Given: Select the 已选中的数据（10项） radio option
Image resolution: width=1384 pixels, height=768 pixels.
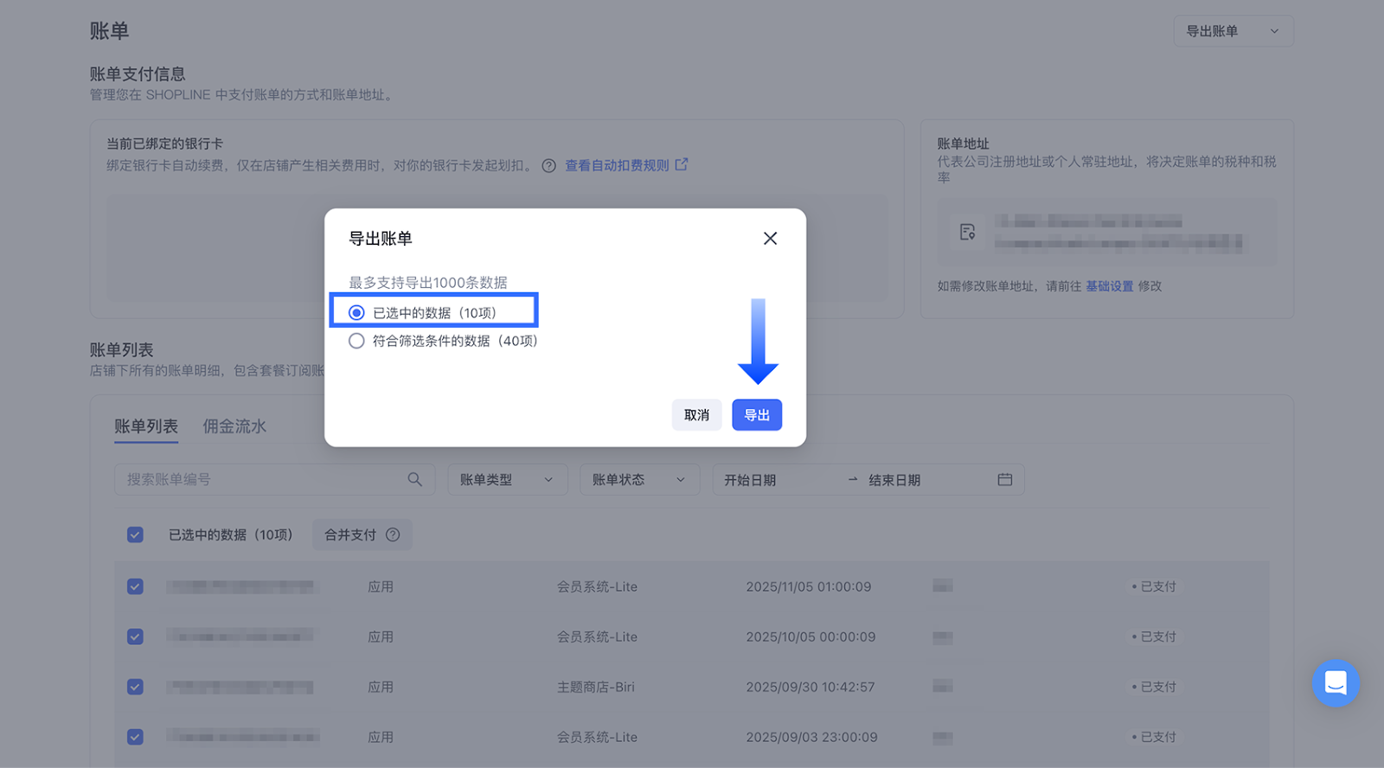Looking at the screenshot, I should pyautogui.click(x=356, y=312).
